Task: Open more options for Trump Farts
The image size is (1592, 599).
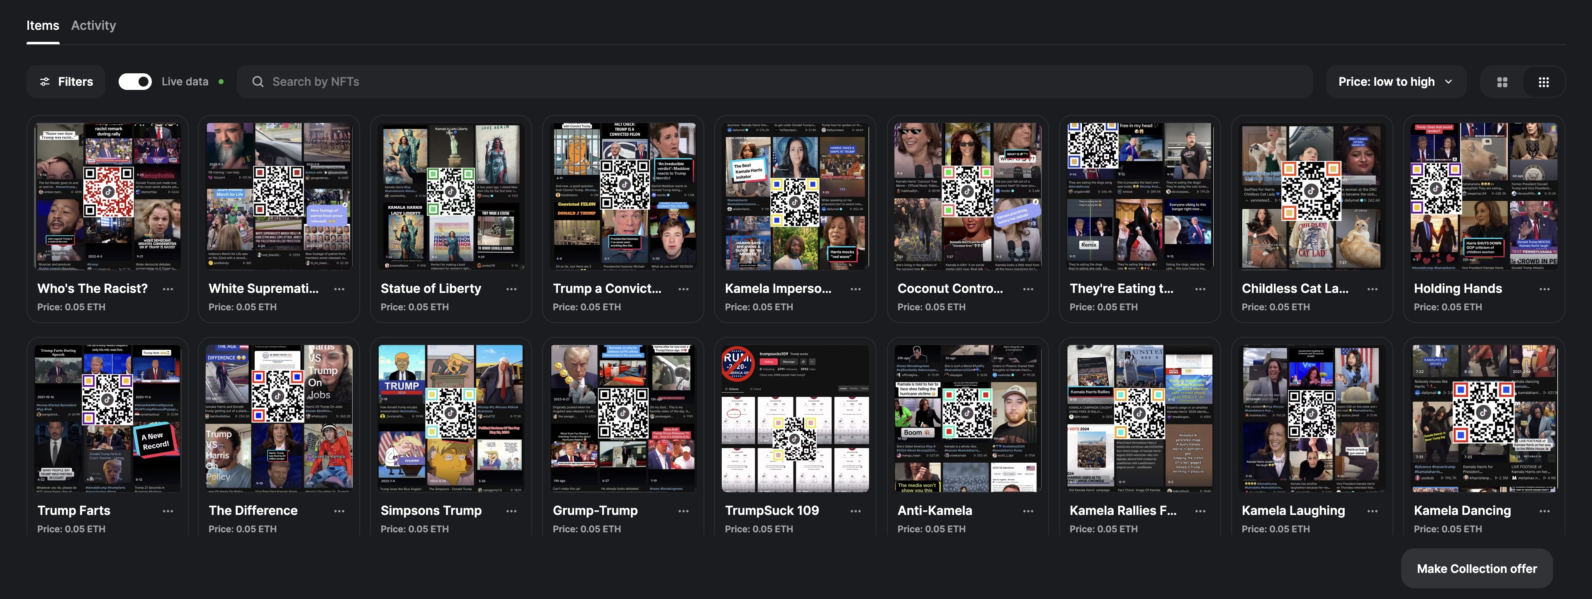Action: (168, 511)
